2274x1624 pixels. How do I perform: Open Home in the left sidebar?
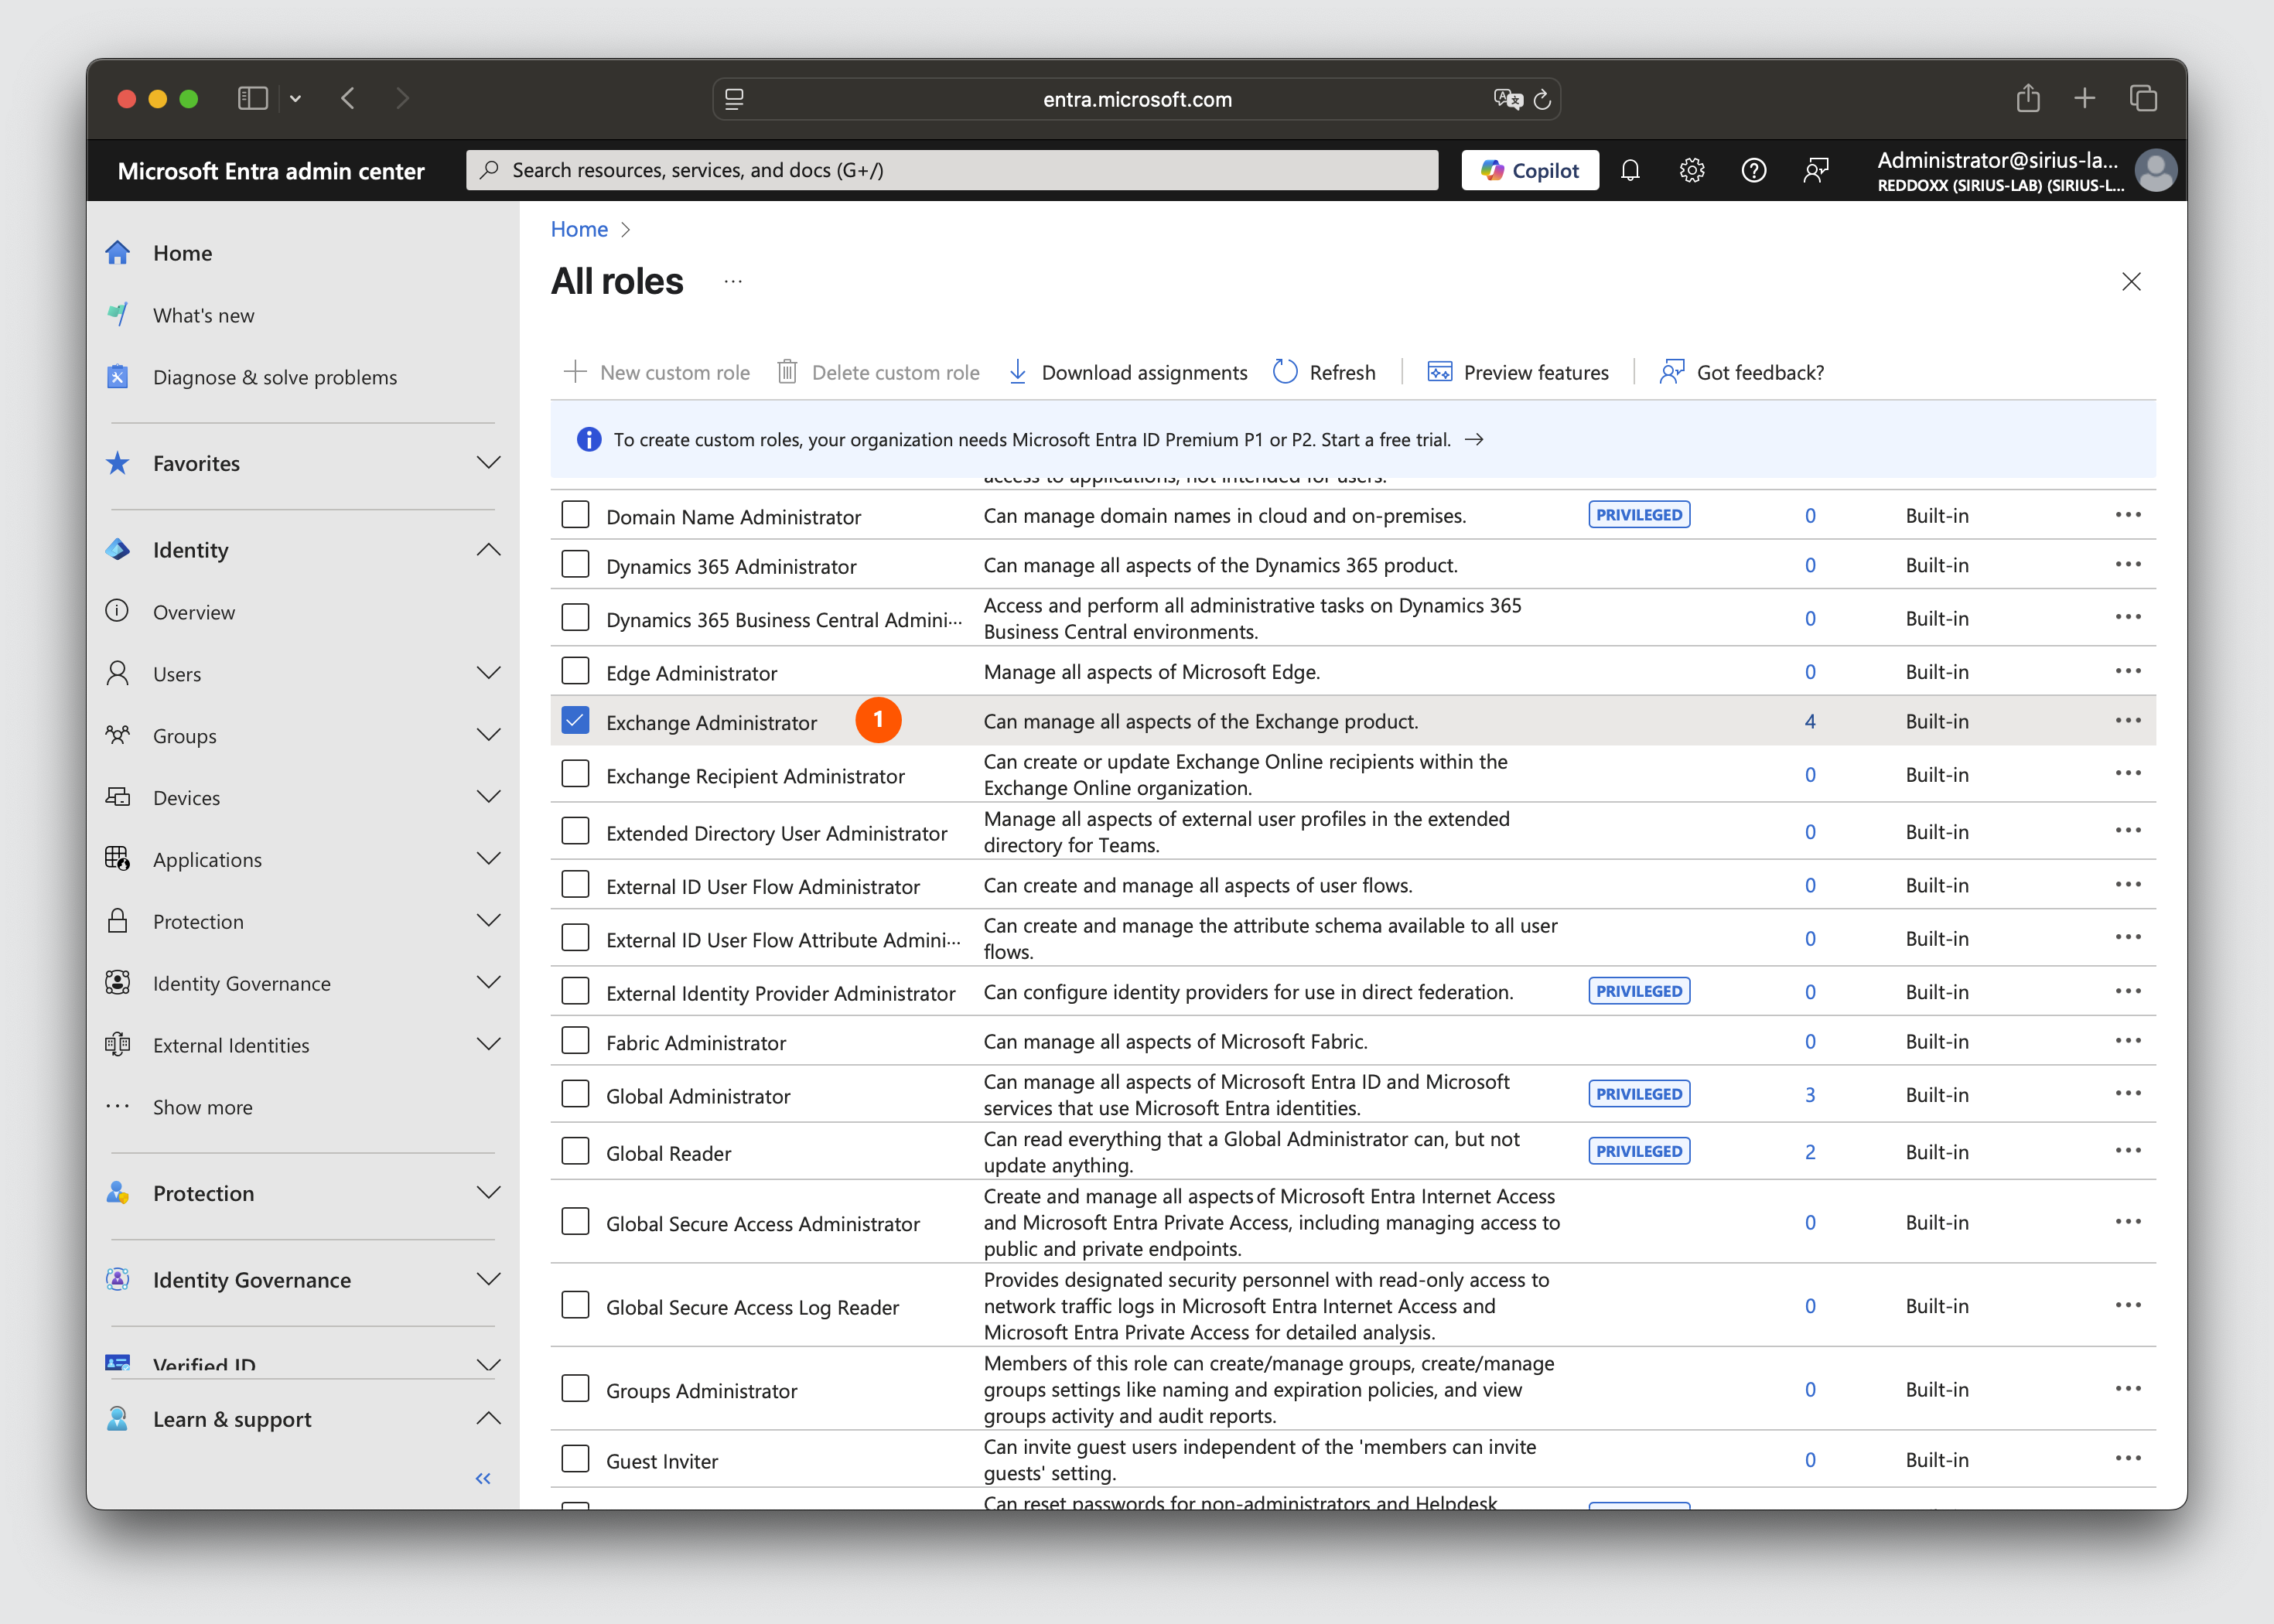click(182, 253)
